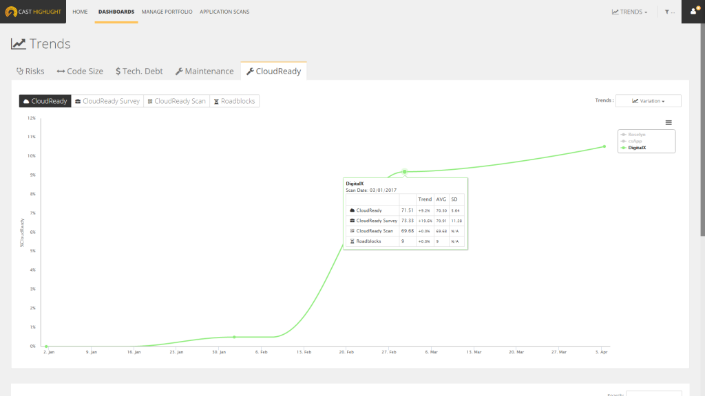Expand the TRENDS dropdown in header

tap(629, 12)
